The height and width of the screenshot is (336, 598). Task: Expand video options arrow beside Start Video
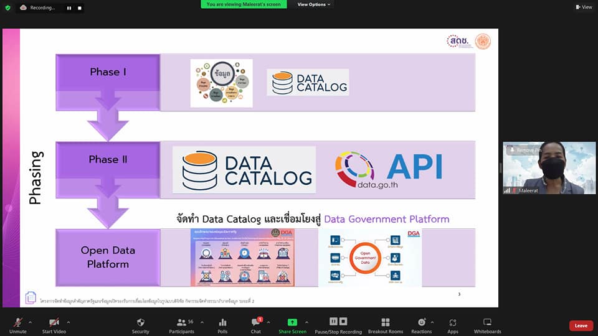(x=69, y=322)
